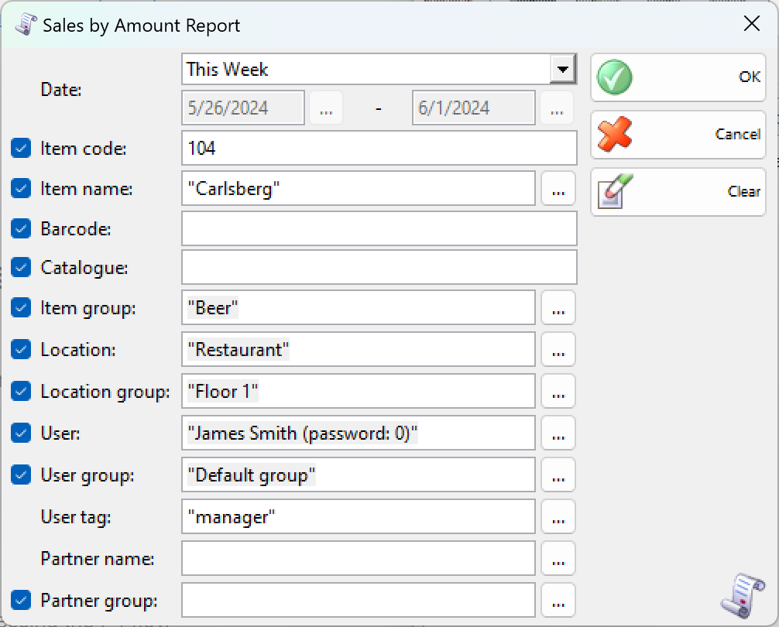Click the Location field with "Restaurant"
The image size is (779, 627).
tap(359, 349)
